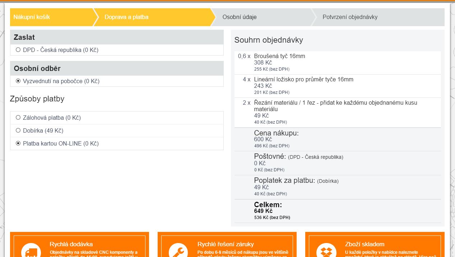Click the wrench warranty icon

click(178, 251)
